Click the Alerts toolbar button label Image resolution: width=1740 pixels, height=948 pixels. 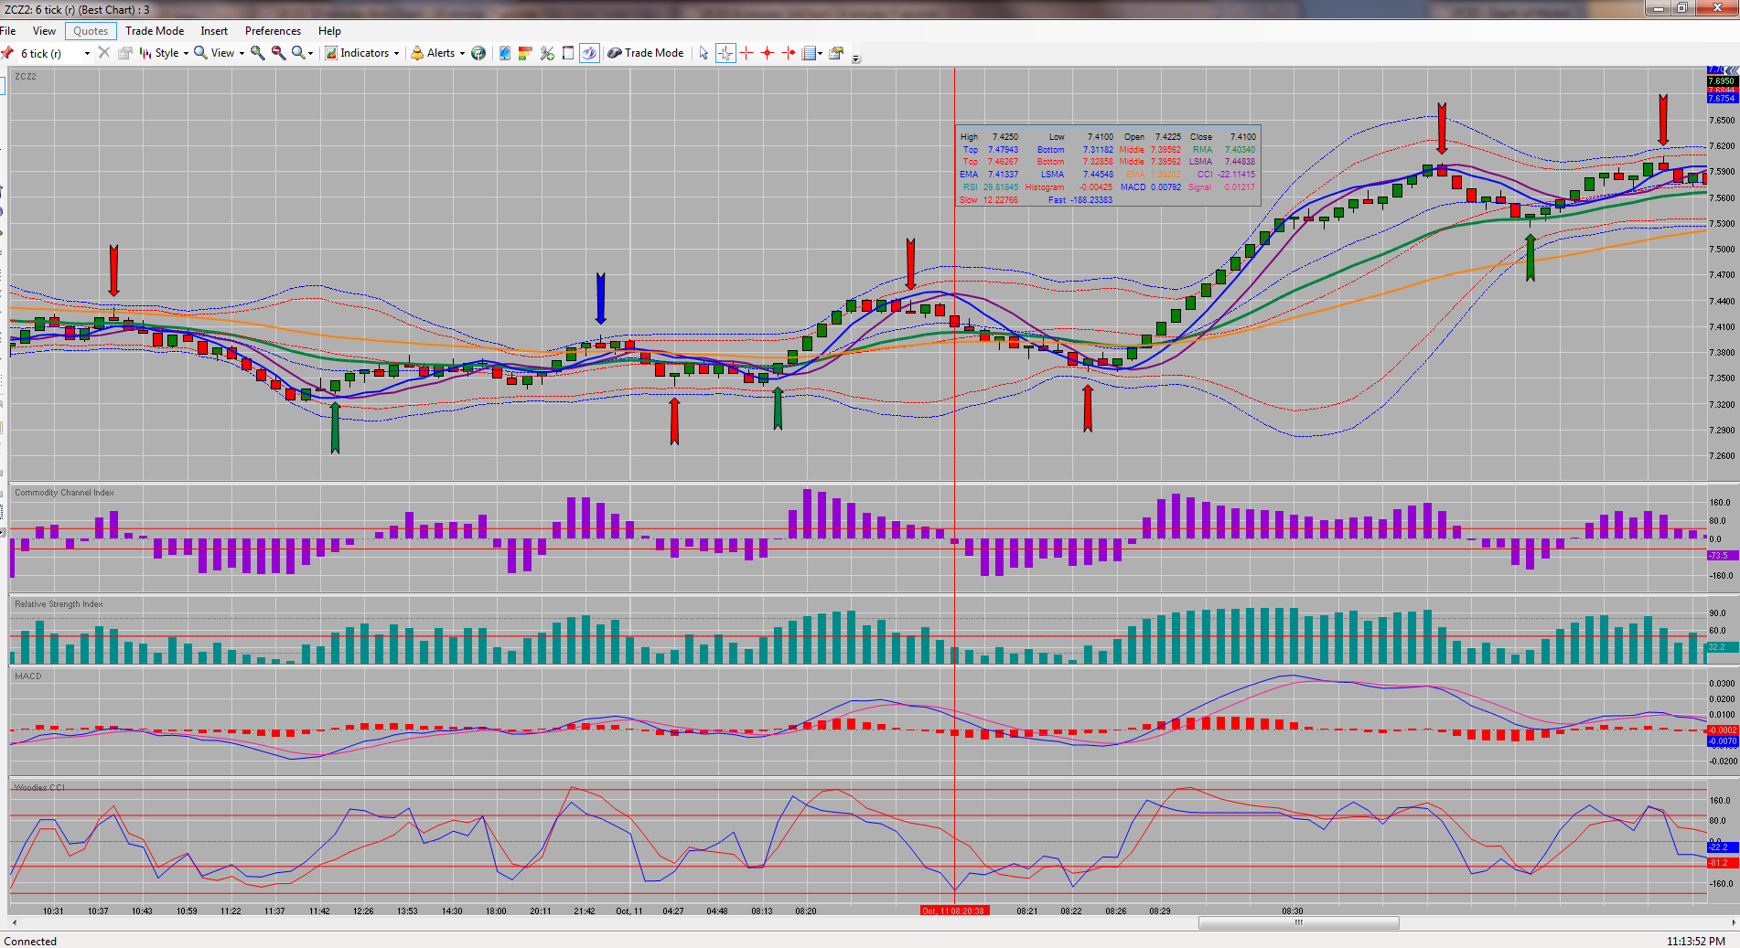[441, 53]
